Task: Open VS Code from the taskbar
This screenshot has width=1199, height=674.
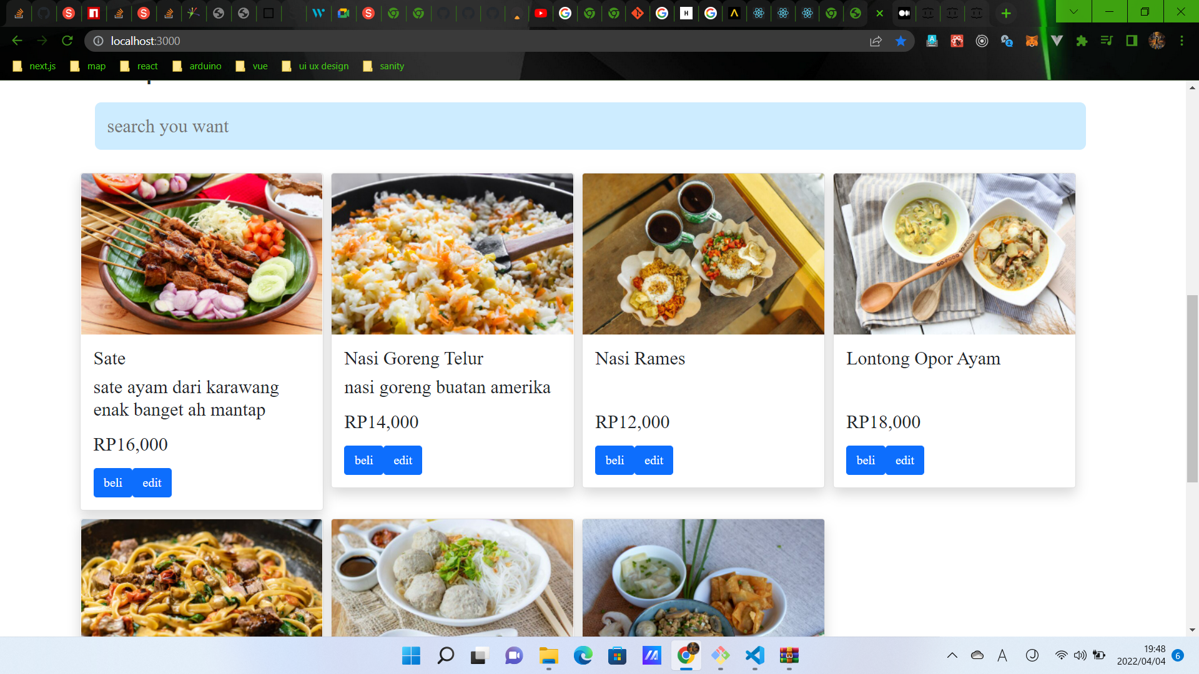Action: [x=754, y=656]
